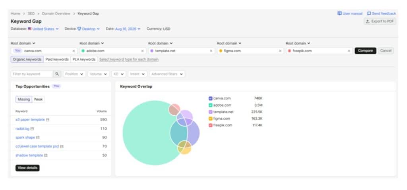
Task: Open Advanced filters dropdown
Action: tap(167, 74)
